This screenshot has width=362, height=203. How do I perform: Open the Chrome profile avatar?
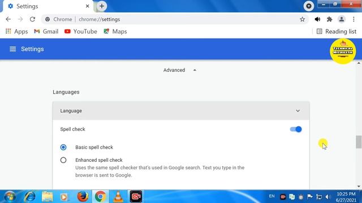tap(342, 19)
